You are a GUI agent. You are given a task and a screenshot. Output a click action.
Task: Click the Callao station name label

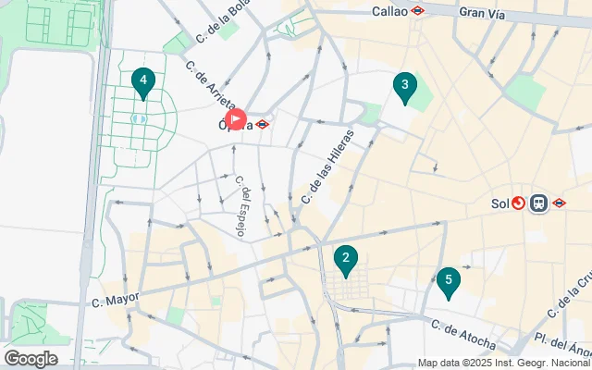(389, 11)
